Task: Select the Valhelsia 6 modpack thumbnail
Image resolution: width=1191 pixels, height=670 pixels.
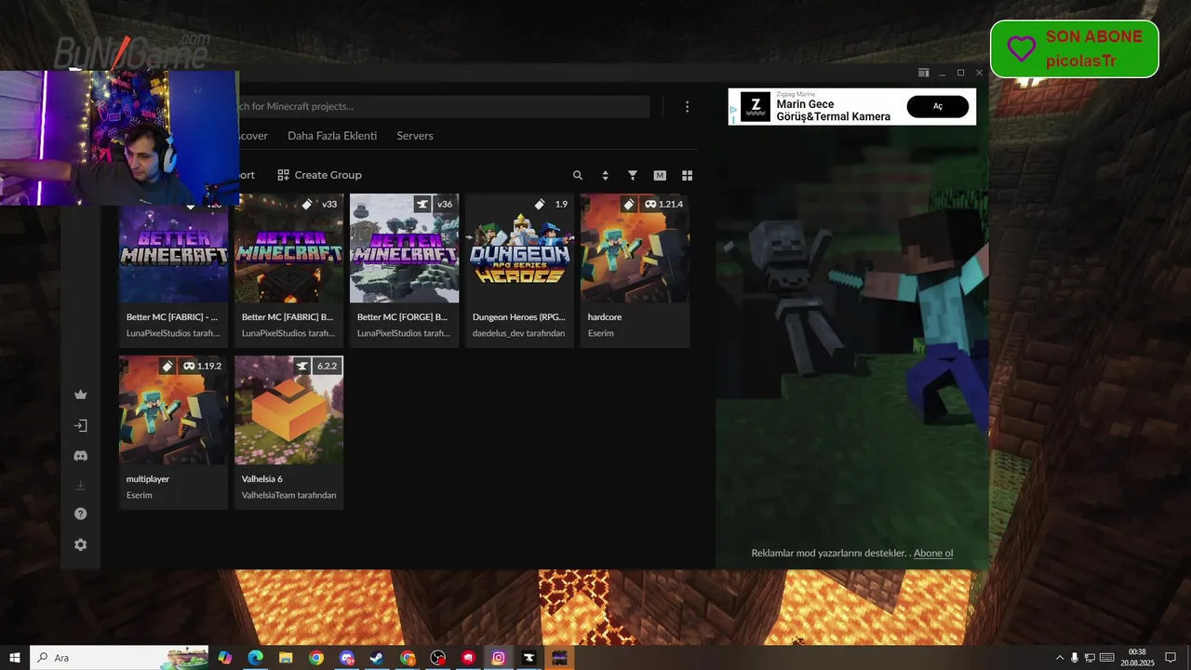Action: coord(288,410)
